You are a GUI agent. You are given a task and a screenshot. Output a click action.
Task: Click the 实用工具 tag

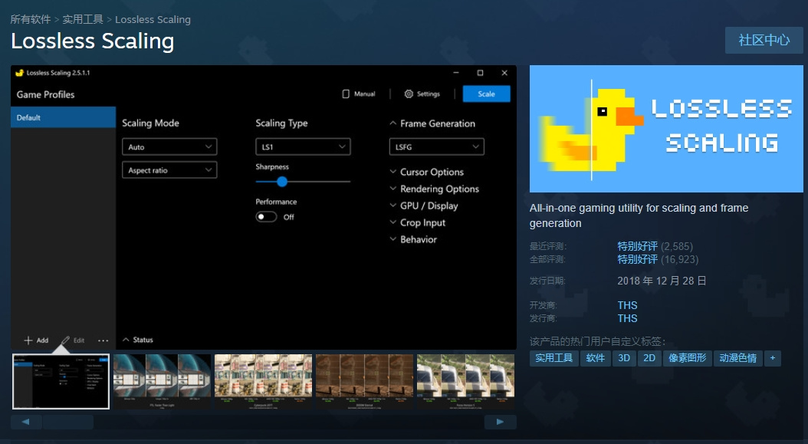point(554,358)
